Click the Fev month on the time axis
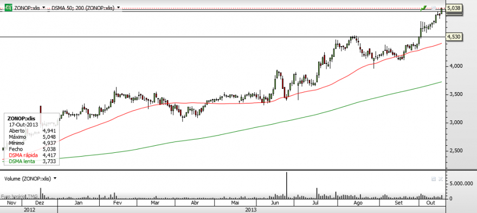The width and height of the screenshot is (477, 213). [118, 203]
